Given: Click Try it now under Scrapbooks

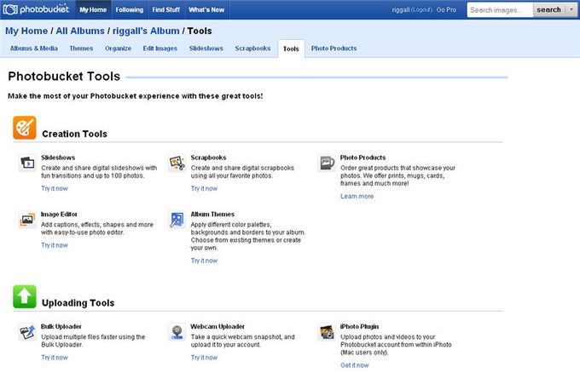Looking at the screenshot, I should 204,188.
